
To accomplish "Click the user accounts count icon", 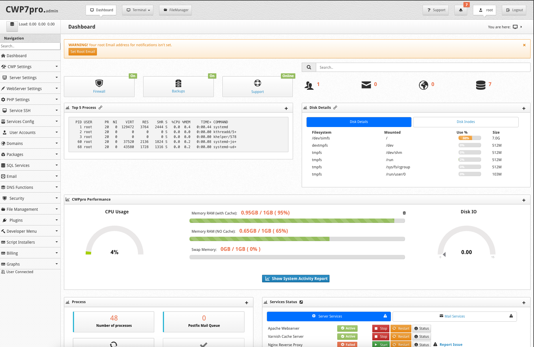I will [309, 85].
